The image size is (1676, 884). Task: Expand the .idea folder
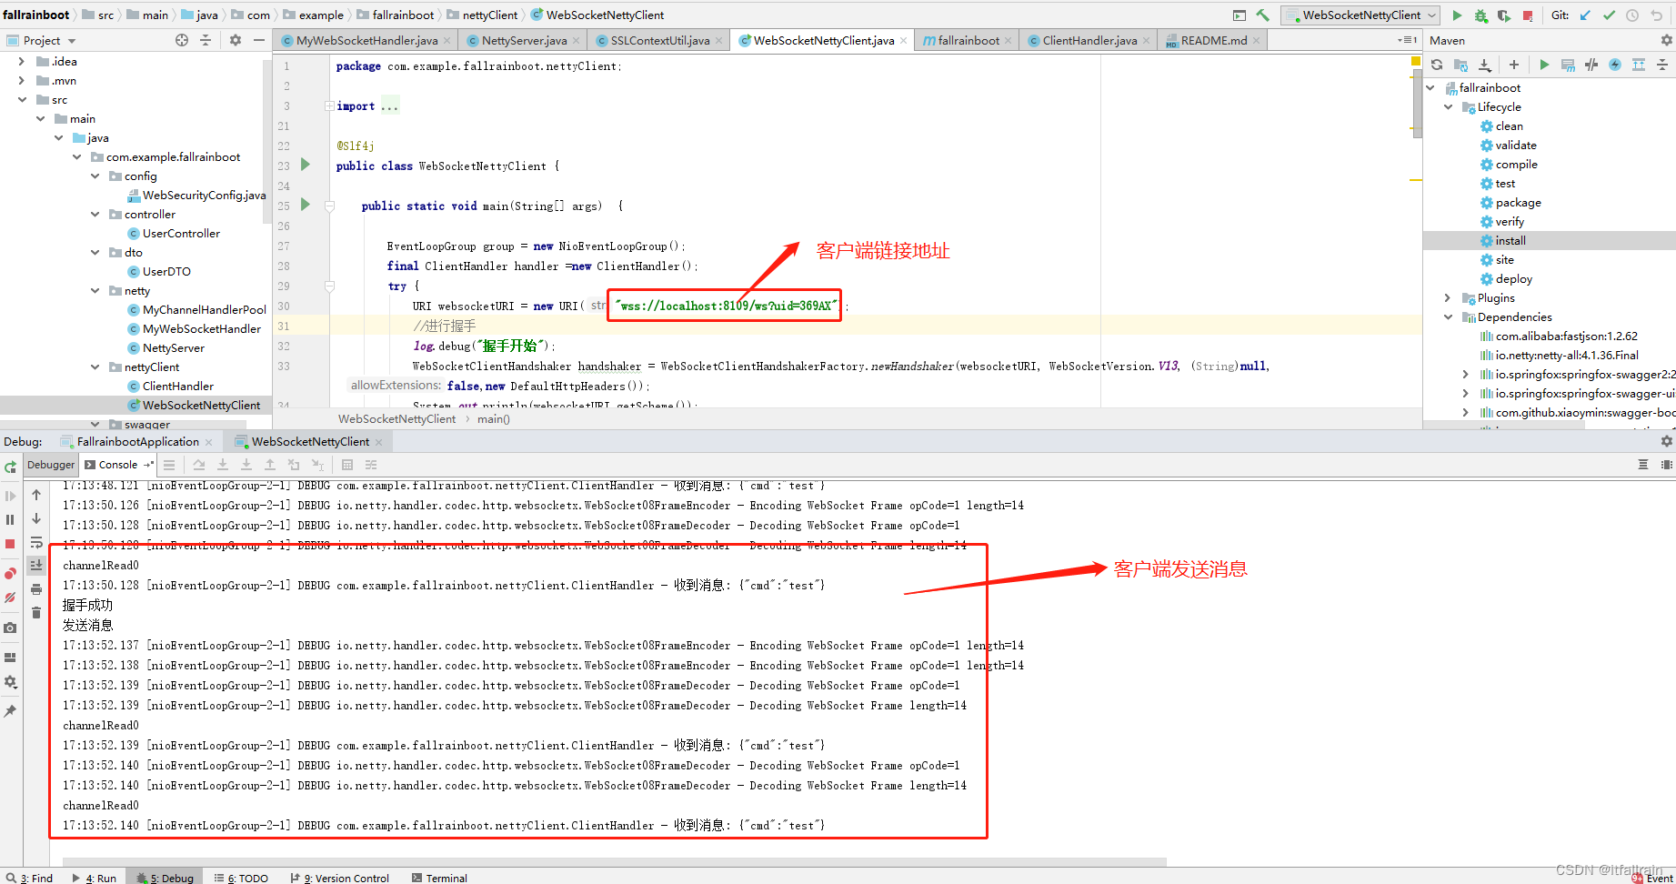(22, 61)
